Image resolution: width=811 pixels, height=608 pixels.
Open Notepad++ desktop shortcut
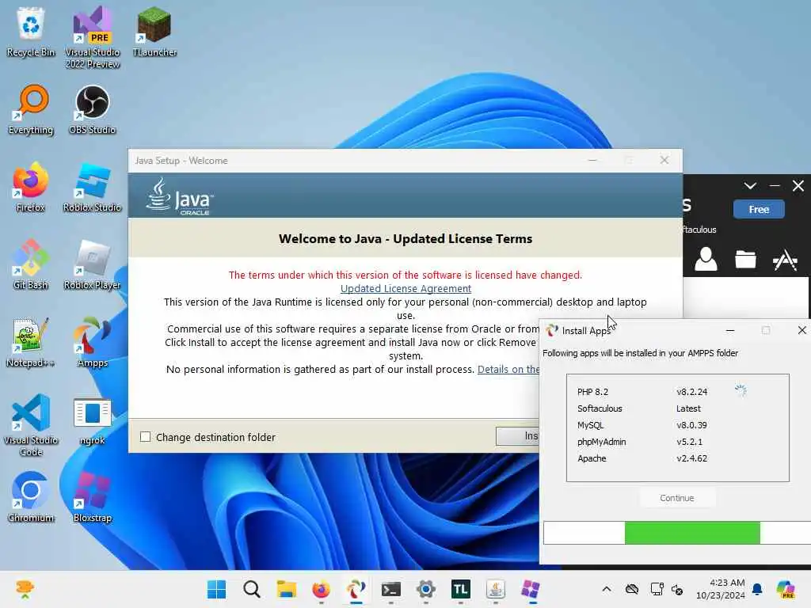tap(31, 342)
